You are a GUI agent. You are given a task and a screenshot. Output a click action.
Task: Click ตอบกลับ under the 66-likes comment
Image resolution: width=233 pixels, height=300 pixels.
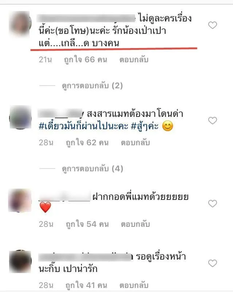(x=134, y=60)
